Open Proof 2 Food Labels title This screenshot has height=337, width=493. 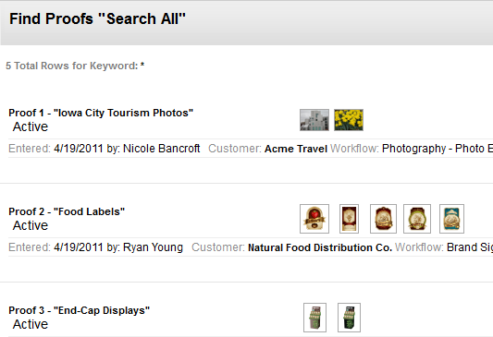click(67, 211)
